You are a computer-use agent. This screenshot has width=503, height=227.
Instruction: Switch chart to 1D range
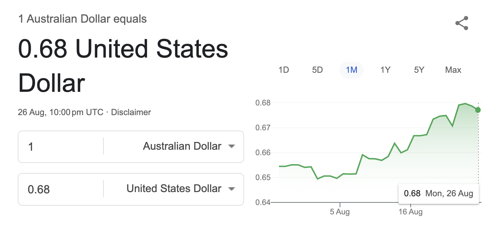pos(284,70)
